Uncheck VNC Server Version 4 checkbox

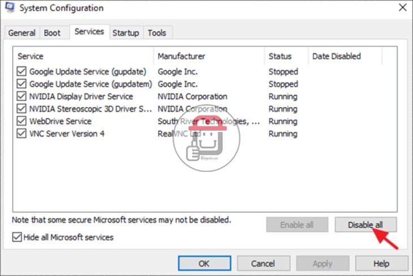[x=21, y=133]
